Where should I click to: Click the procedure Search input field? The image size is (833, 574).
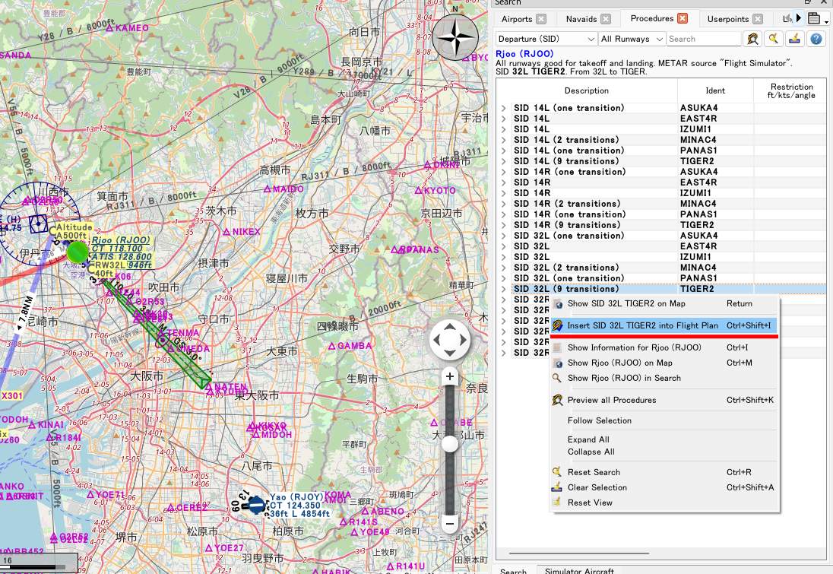703,39
